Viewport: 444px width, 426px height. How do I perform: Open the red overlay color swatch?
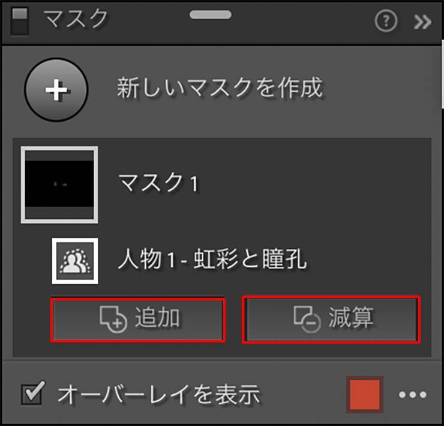click(365, 395)
